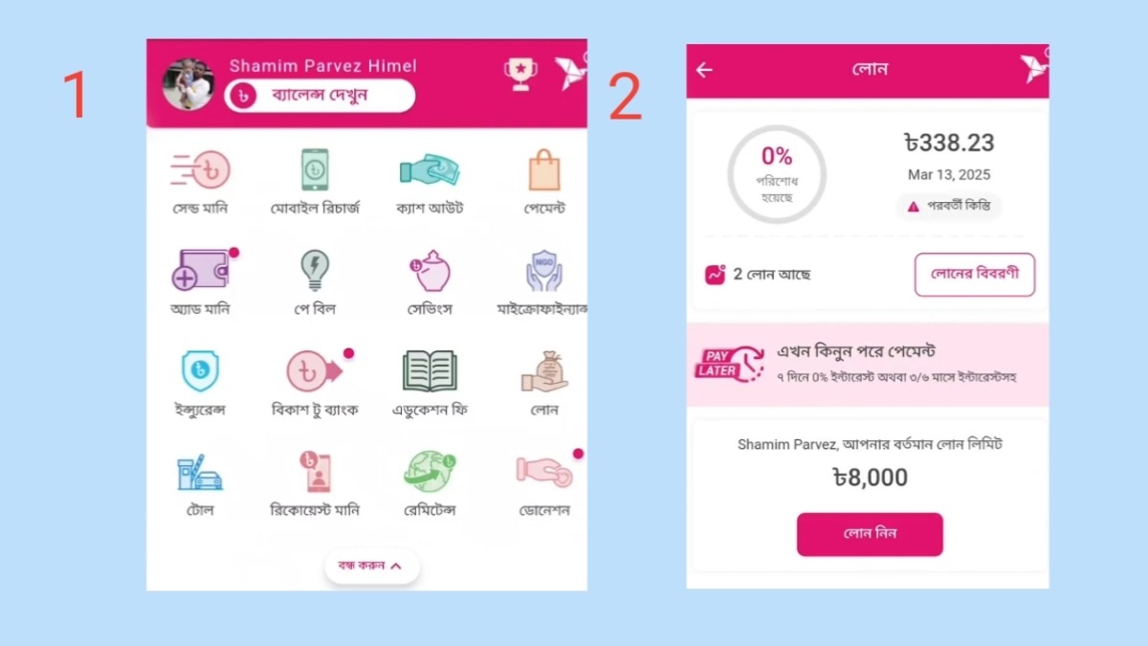
Task: Open the Pay Later banner
Action: [x=867, y=365]
